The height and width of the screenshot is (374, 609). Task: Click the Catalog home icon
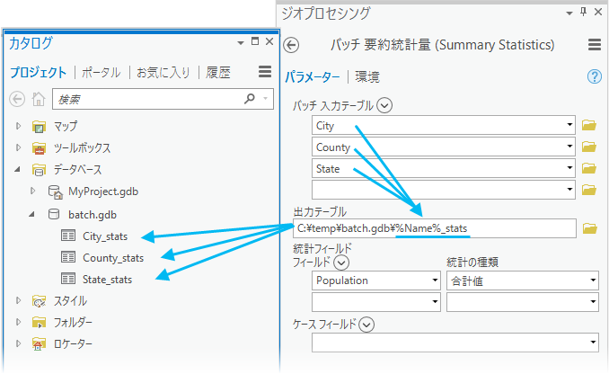(x=38, y=99)
